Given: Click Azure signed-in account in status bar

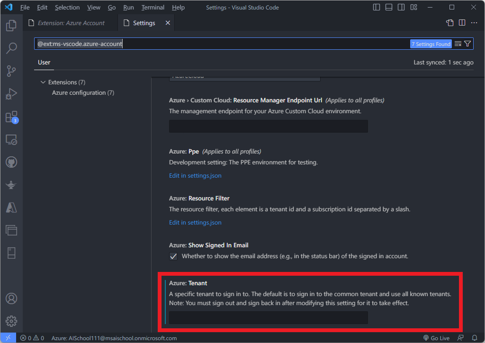Looking at the screenshot, I should coord(114,338).
